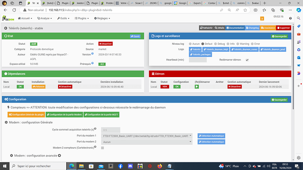This screenshot has height=170, width=303.
Task: Start the daemon with green play icon
Action: [x=197, y=87]
